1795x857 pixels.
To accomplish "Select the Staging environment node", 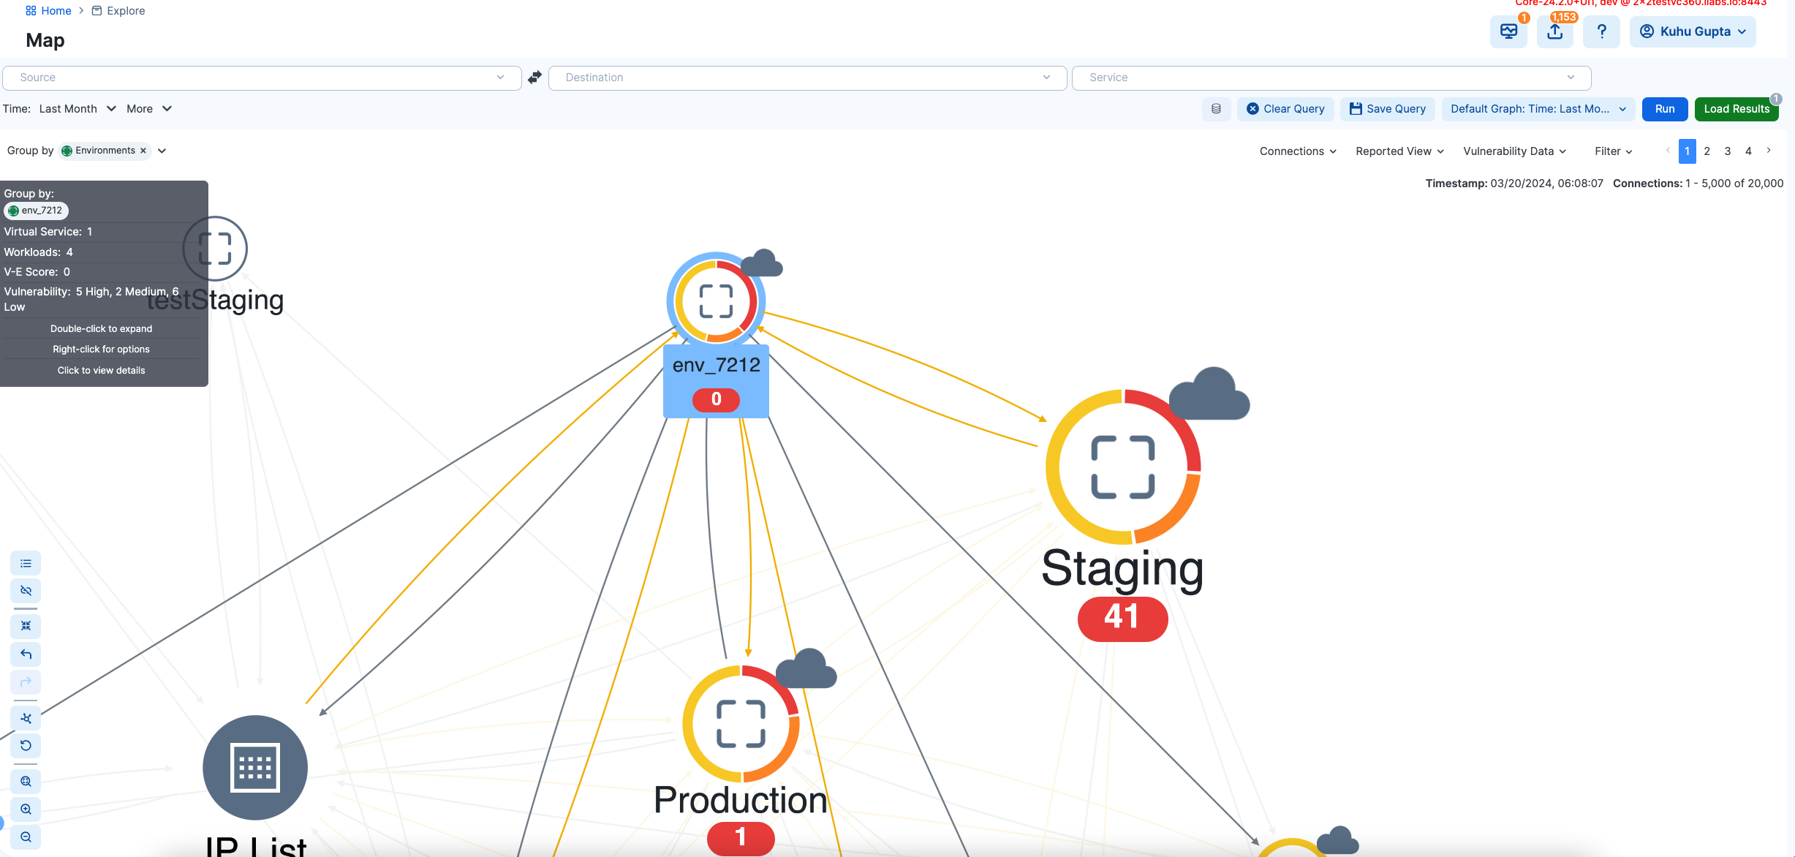I will 1123,467.
